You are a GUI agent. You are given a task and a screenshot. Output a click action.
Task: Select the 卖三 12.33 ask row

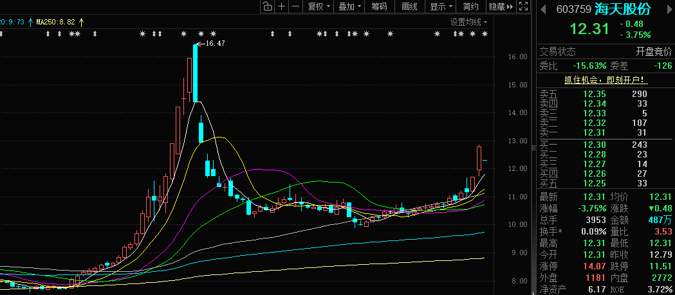(604, 113)
